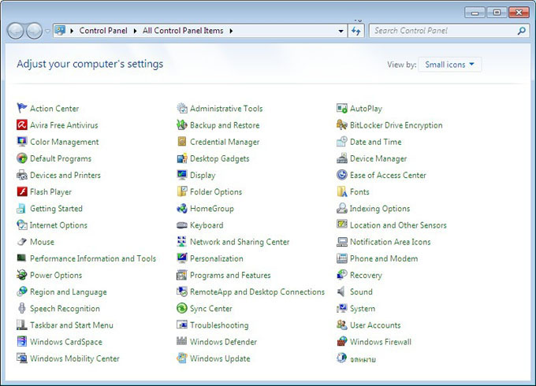Open Indexing Options link
The height and width of the screenshot is (386, 536).
point(380,209)
